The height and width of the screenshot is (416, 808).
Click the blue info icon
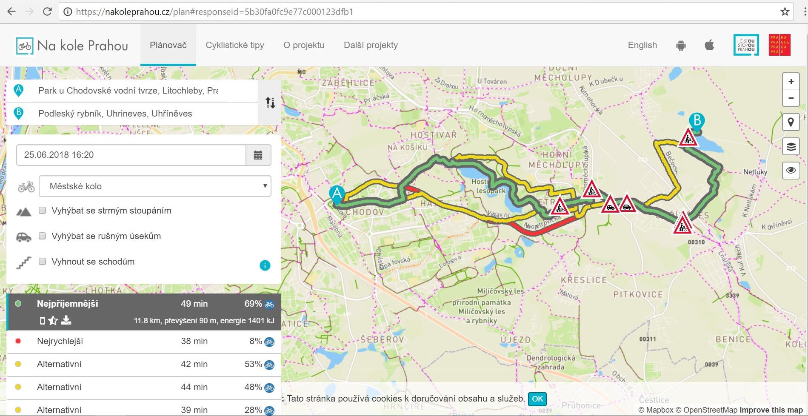pos(265,265)
